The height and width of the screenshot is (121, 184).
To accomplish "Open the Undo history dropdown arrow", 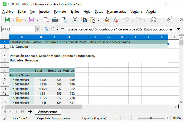I will [133, 20].
